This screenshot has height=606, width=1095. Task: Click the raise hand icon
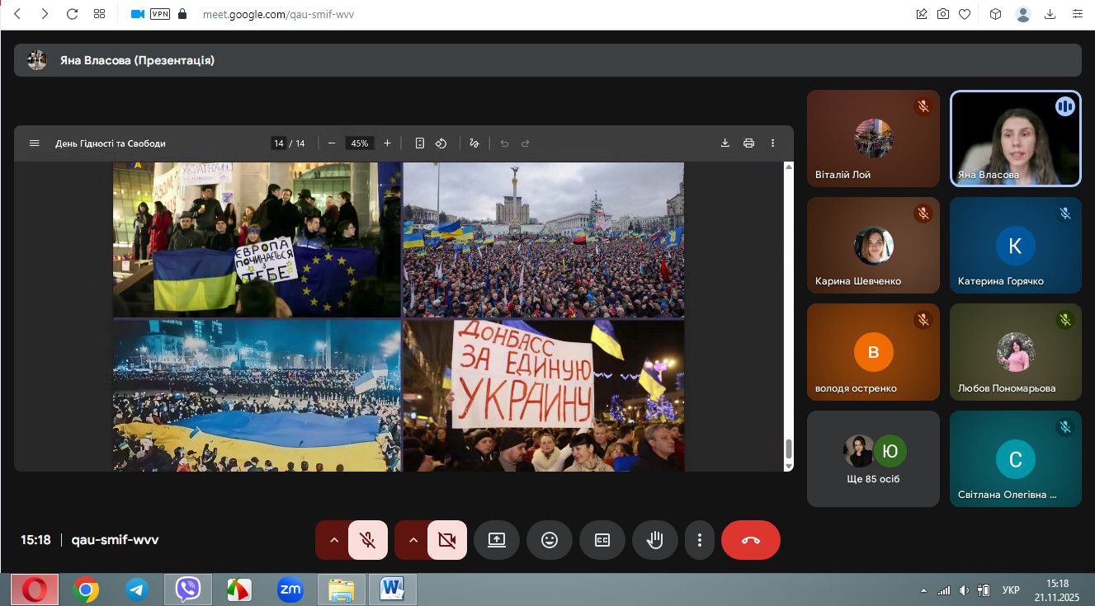pyautogui.click(x=655, y=540)
